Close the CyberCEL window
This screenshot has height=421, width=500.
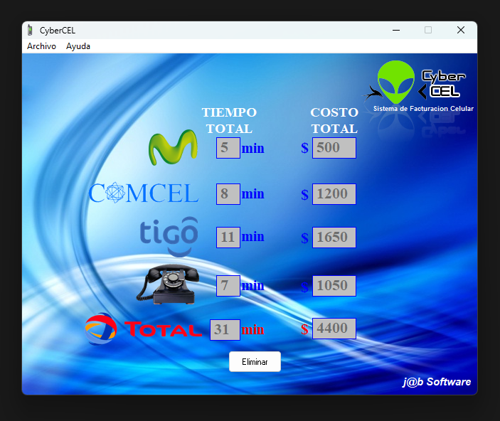coord(461,30)
